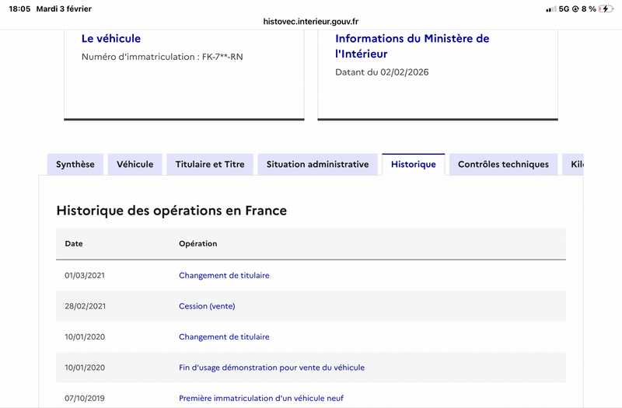The width and height of the screenshot is (622, 408).
Task: Select the partially visible Kilométrage tab
Action: pos(575,164)
